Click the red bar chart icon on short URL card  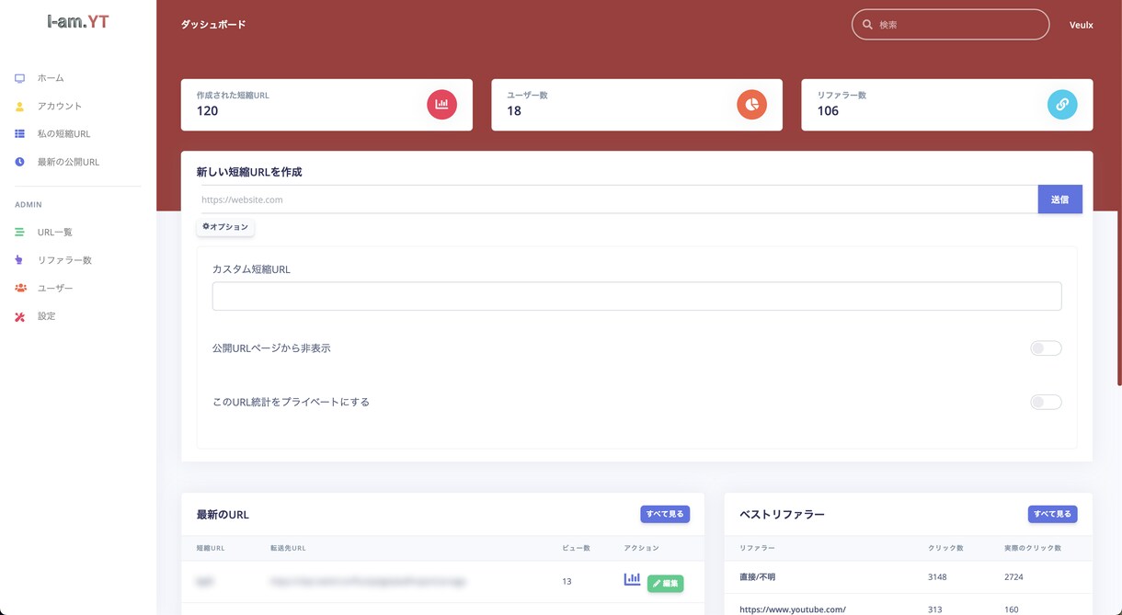coord(441,105)
